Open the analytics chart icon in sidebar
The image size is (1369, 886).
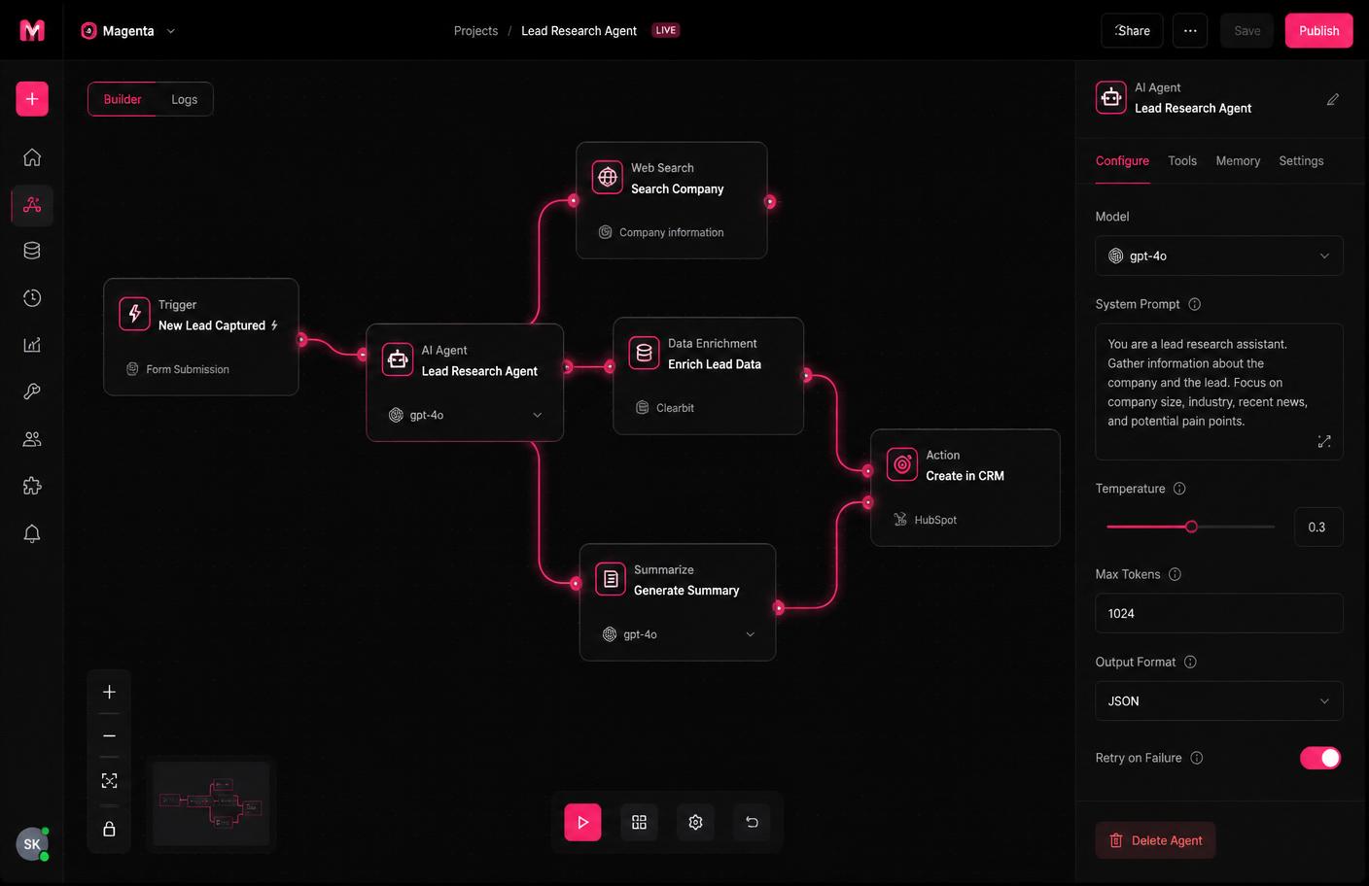pyautogui.click(x=32, y=345)
